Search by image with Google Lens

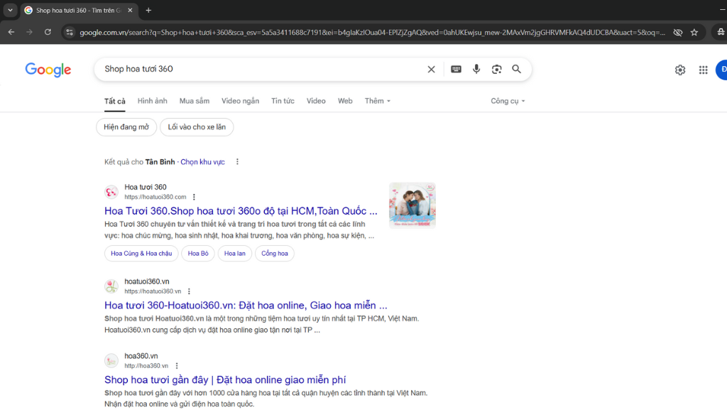(x=496, y=69)
